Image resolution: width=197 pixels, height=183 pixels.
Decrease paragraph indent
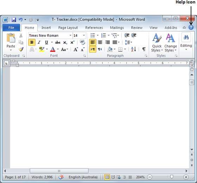pyautogui.click(x=127, y=35)
